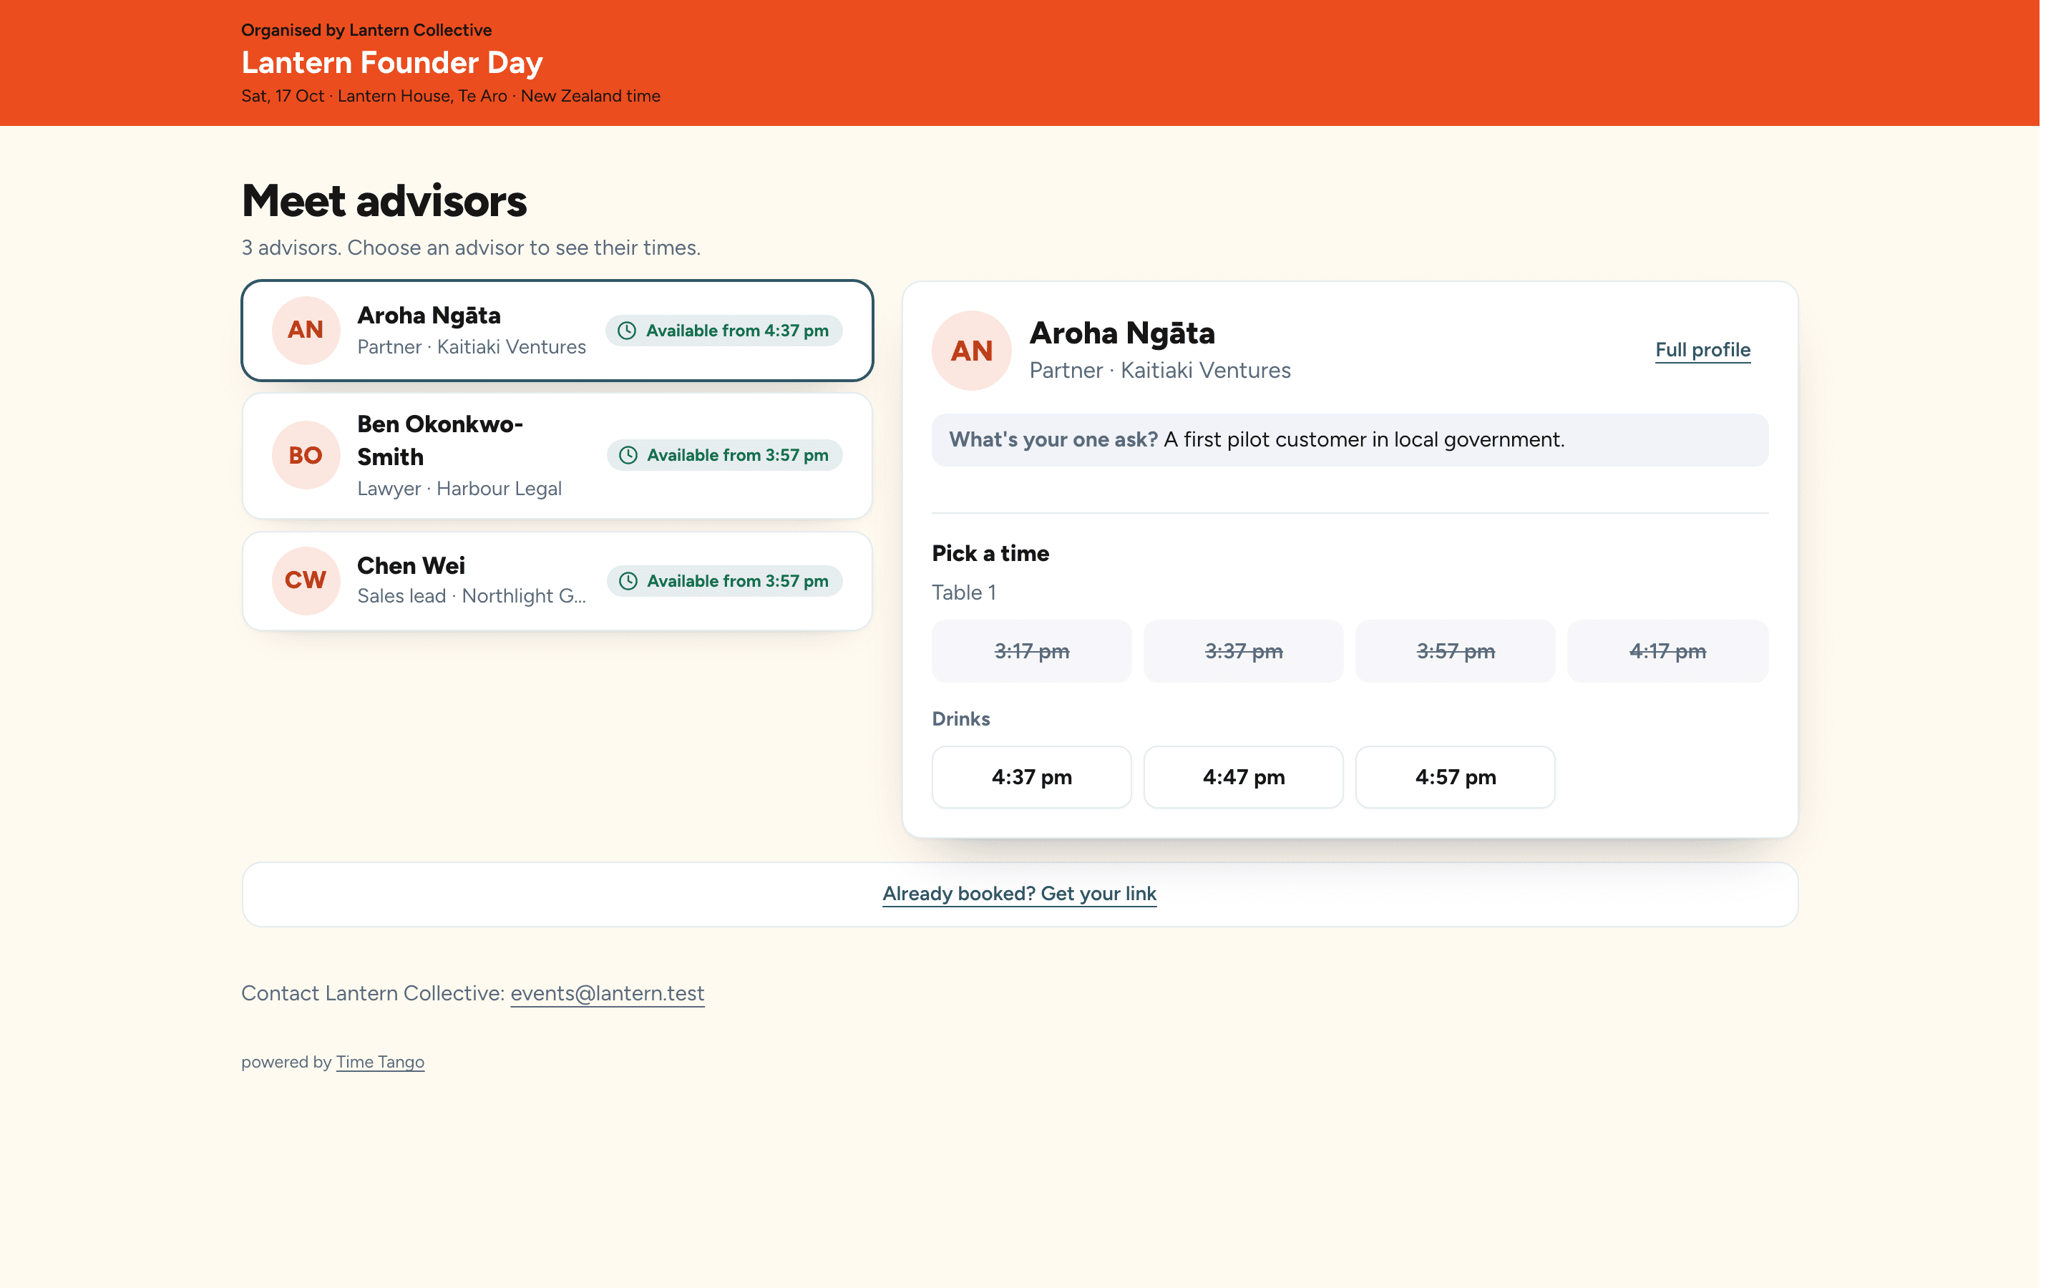Image resolution: width=2061 pixels, height=1288 pixels.
Task: Click CW avatar for Chen Wei
Action: click(x=306, y=581)
